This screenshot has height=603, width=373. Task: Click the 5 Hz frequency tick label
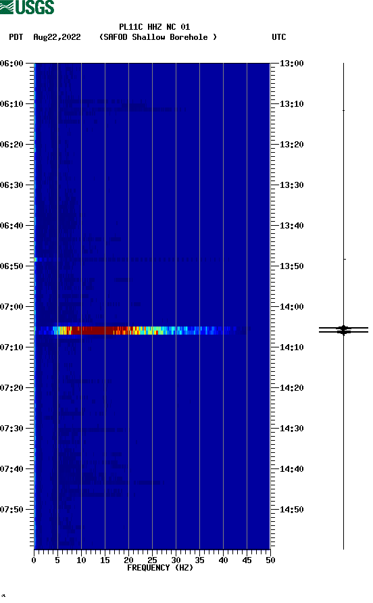(57, 560)
